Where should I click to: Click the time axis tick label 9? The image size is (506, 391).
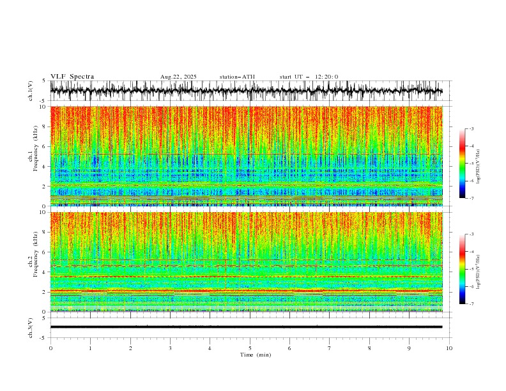(x=409, y=348)
